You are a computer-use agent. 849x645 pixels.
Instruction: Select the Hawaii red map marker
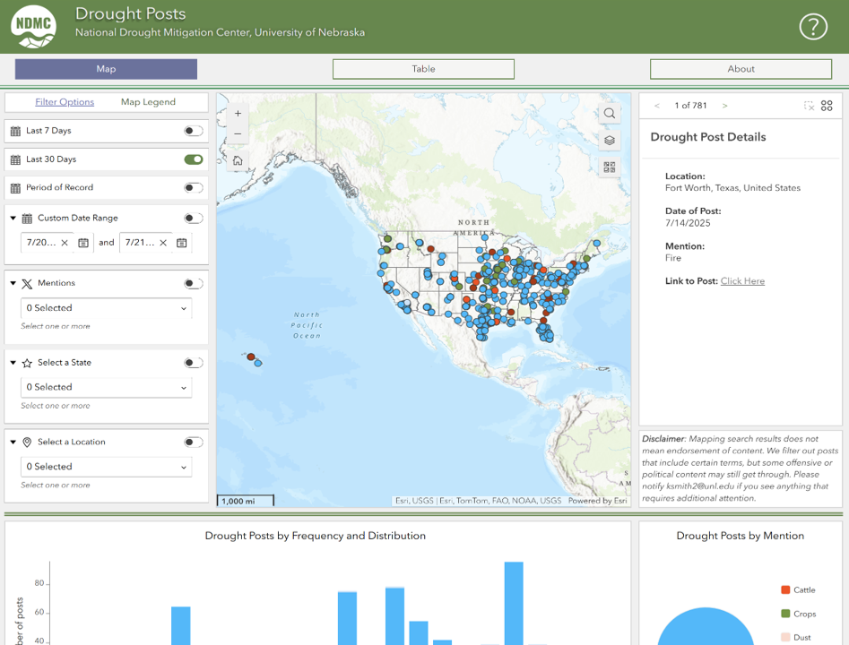[251, 357]
